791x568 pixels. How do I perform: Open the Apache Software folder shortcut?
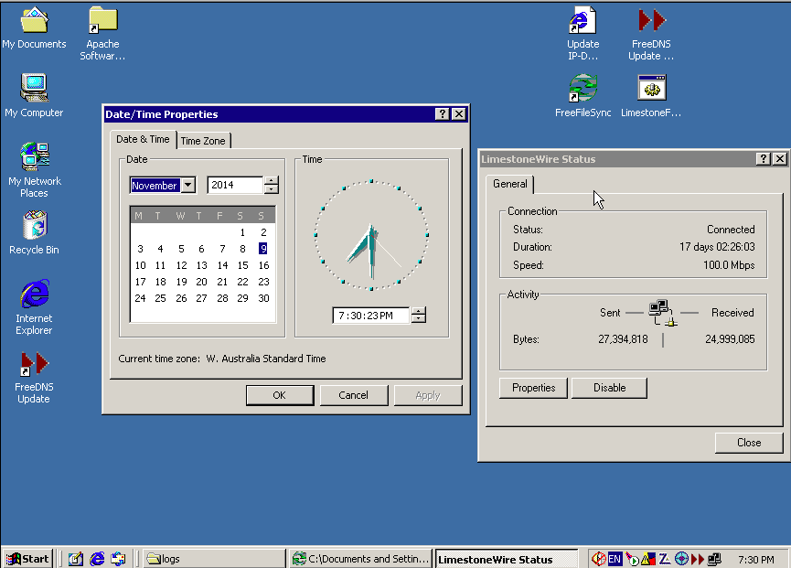tap(102, 33)
